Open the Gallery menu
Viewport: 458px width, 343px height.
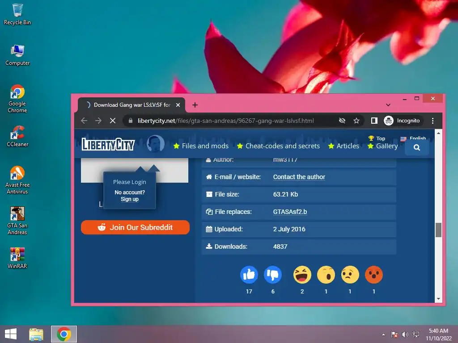[x=383, y=146]
